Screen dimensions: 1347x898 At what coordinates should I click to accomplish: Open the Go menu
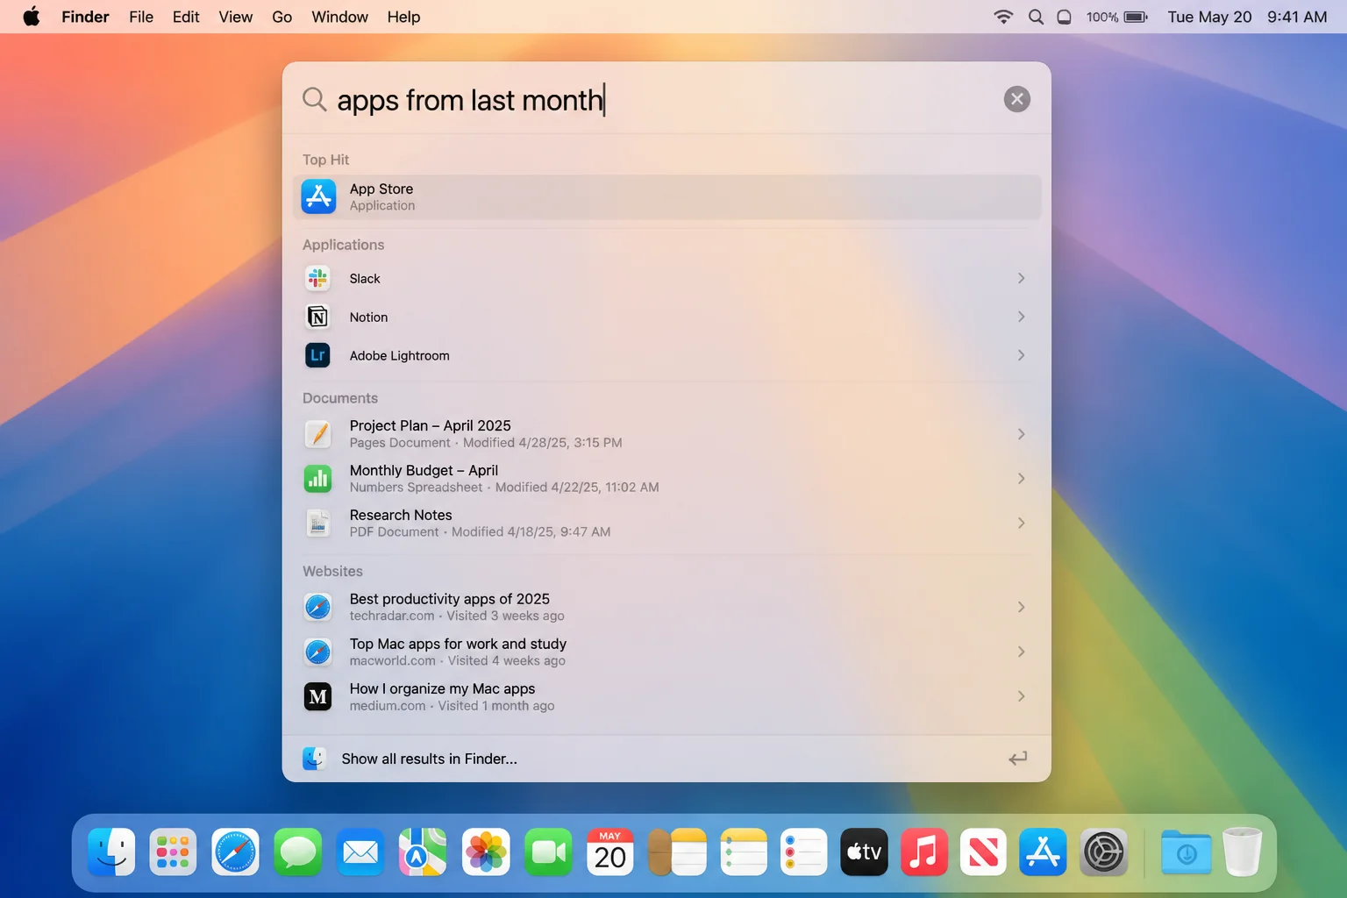[x=282, y=17]
